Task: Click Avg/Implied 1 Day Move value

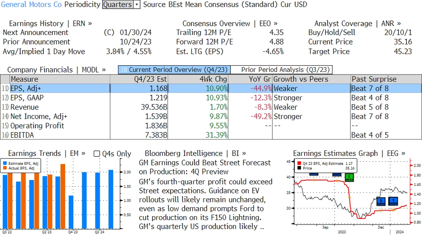Action: tap(129, 51)
